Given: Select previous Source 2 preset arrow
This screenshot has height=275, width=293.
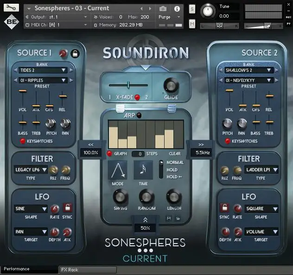Looking at the screenshot, I should point(221,81).
